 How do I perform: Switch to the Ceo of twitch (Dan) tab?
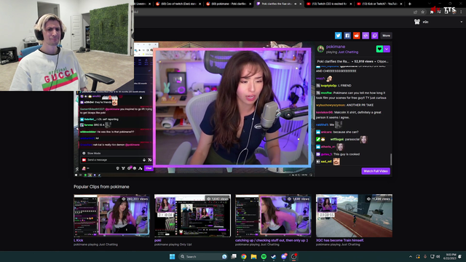(178, 4)
